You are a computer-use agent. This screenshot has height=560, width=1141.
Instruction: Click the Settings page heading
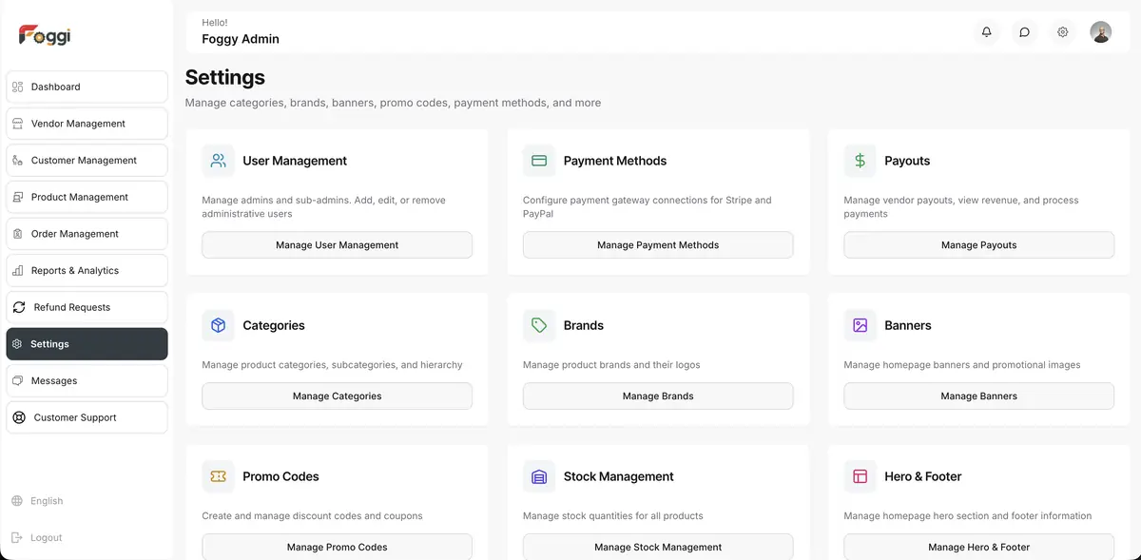(224, 77)
